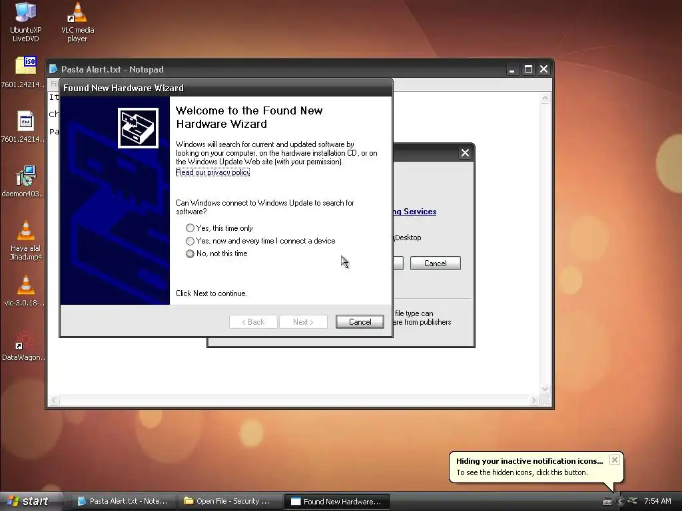
Task: Click right arrow of Notepad horizontal scrollbar
Action: click(534, 400)
